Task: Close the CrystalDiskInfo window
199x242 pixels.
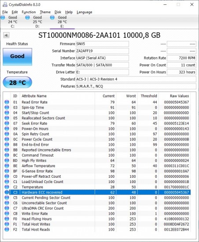Action: [x=192, y=4]
